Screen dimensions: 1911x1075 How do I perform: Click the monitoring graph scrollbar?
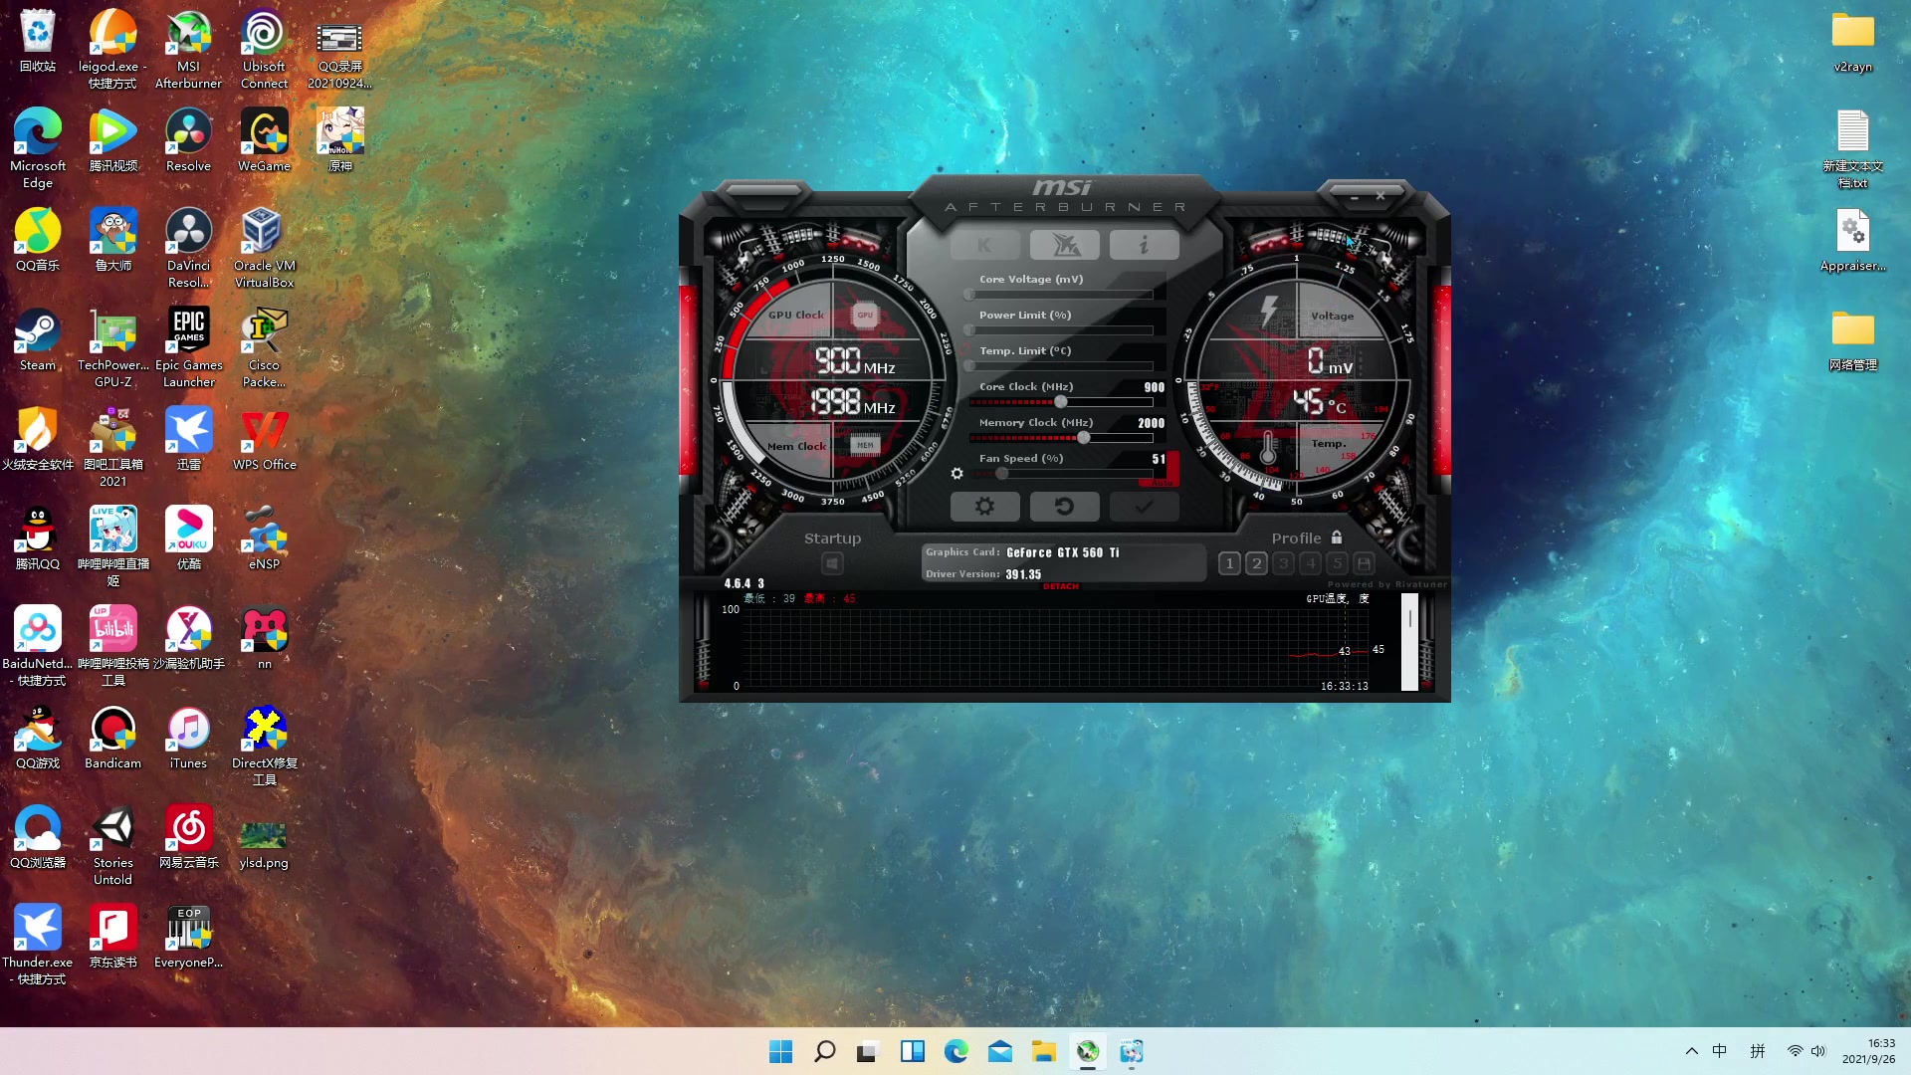(1409, 642)
